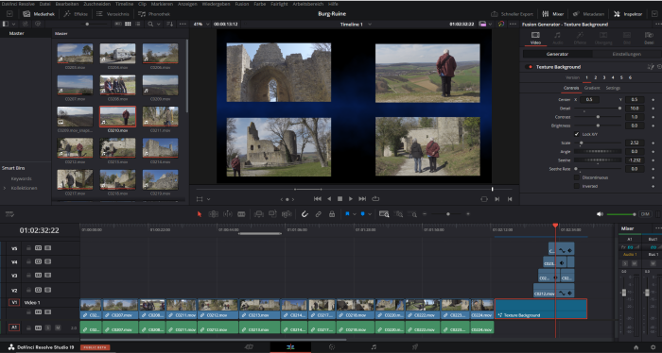The width and height of the screenshot is (662, 353).
Task: Switch media pool to thumbnail grid view
Action: pos(128,24)
